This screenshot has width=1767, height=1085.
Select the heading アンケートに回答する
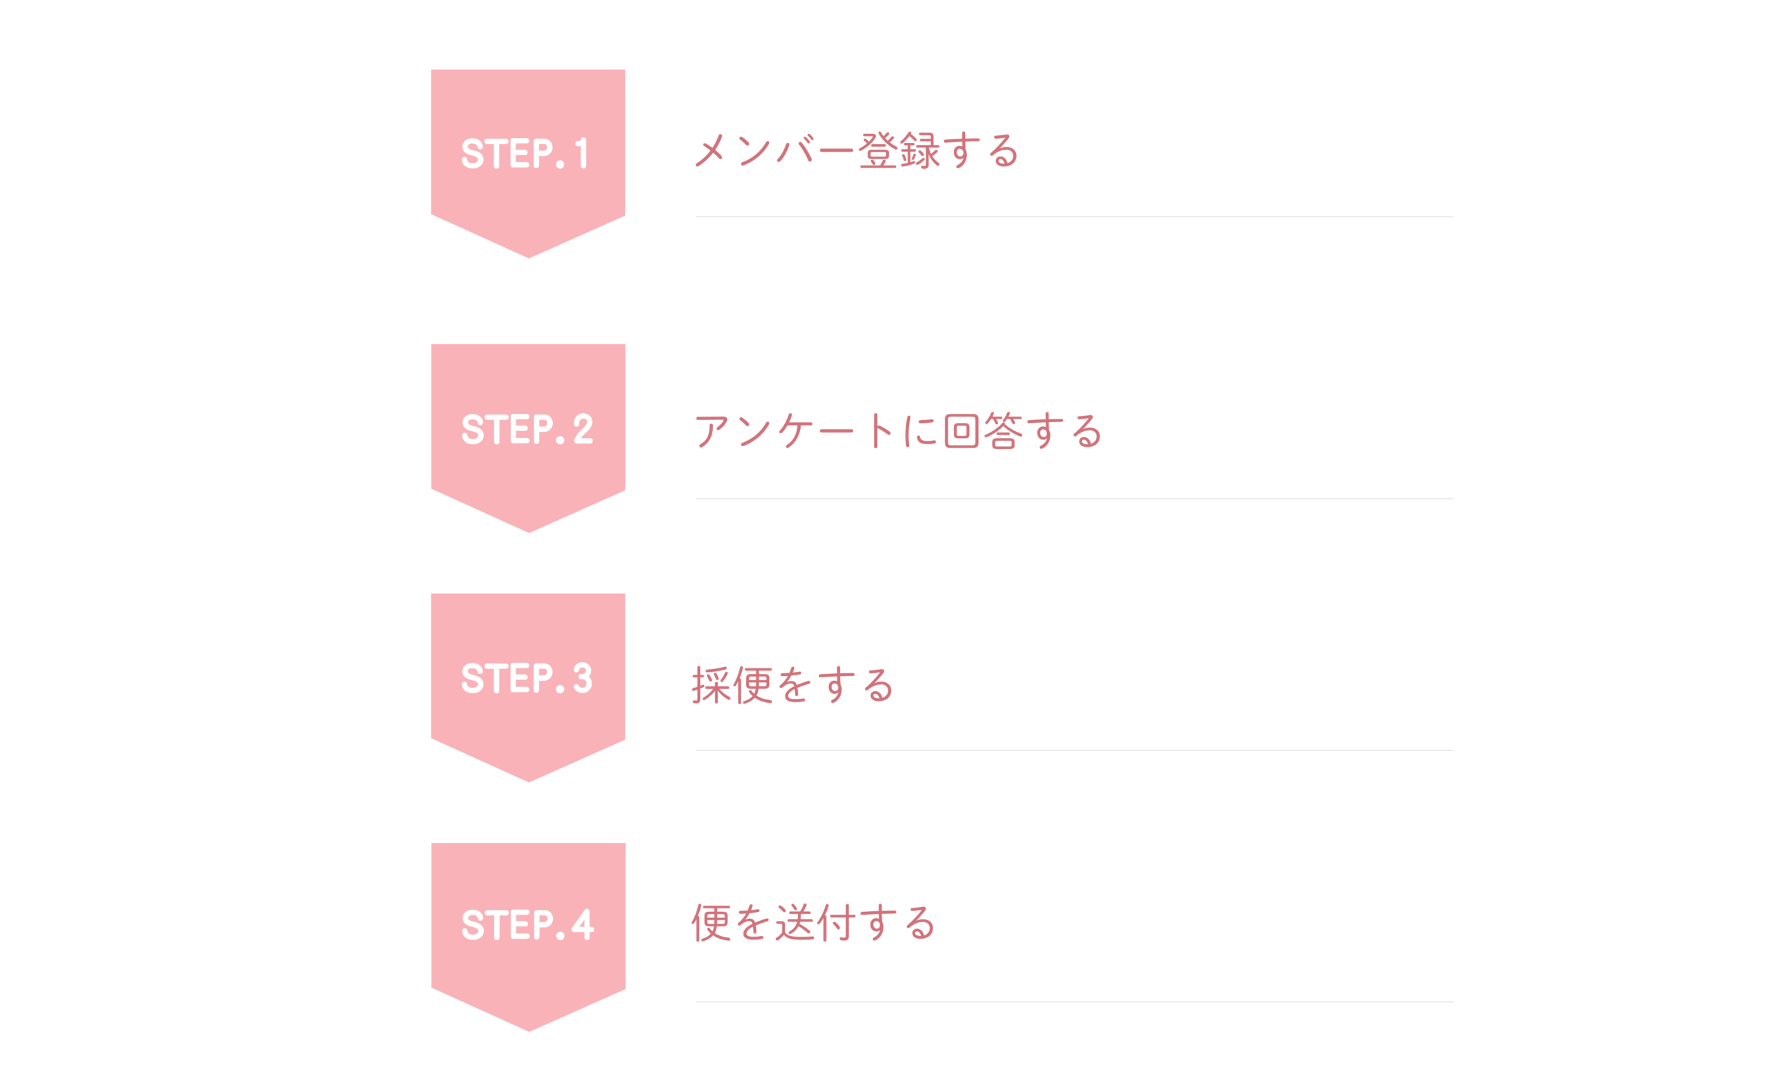tap(897, 430)
